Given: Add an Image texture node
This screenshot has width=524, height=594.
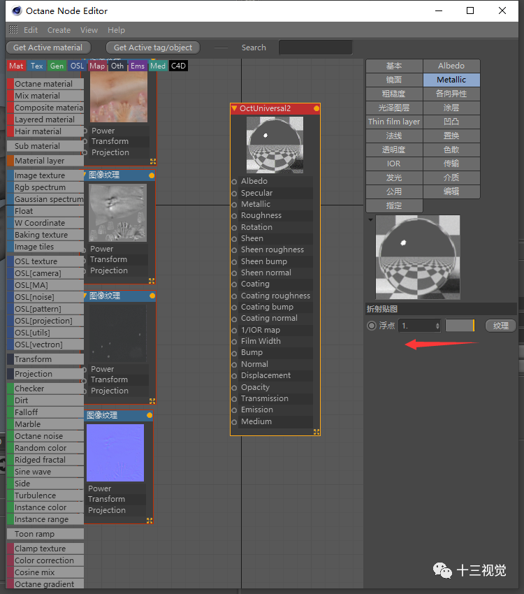Looking at the screenshot, I should click(45, 175).
